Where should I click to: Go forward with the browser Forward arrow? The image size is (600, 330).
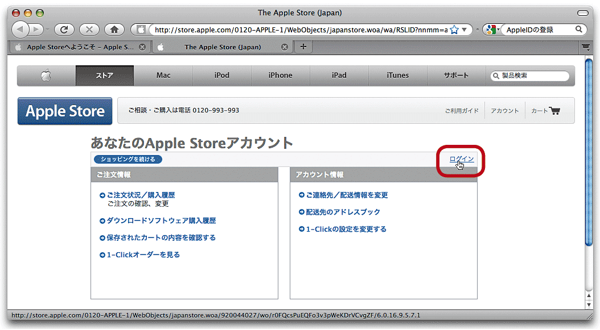pyautogui.click(x=37, y=30)
